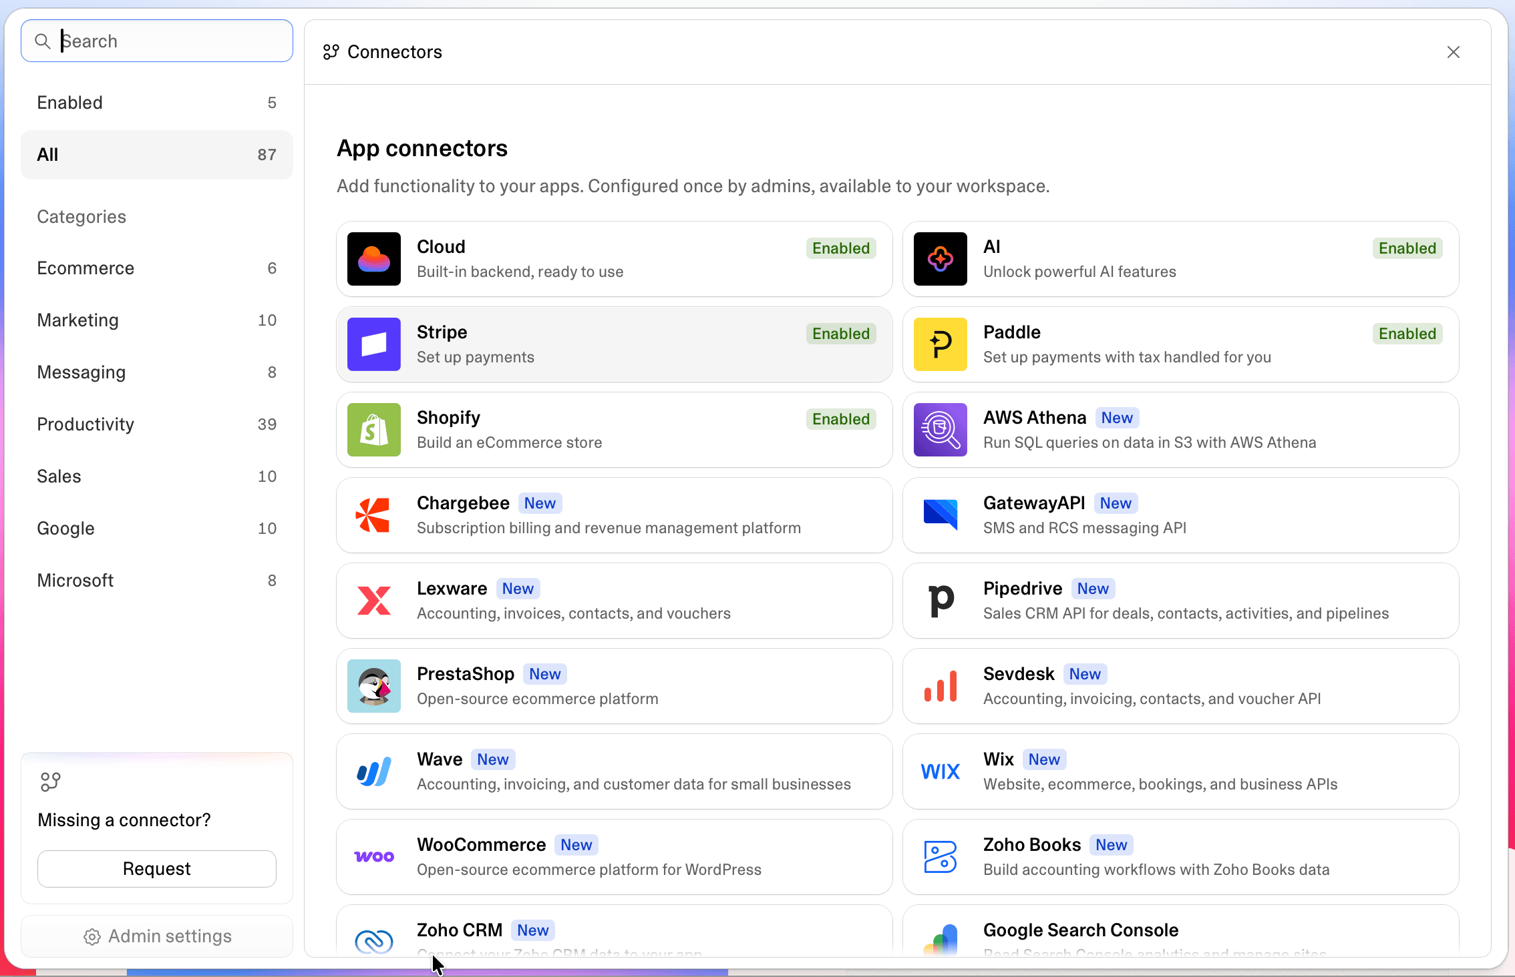Click the GatewayAPI description text

point(1085,528)
